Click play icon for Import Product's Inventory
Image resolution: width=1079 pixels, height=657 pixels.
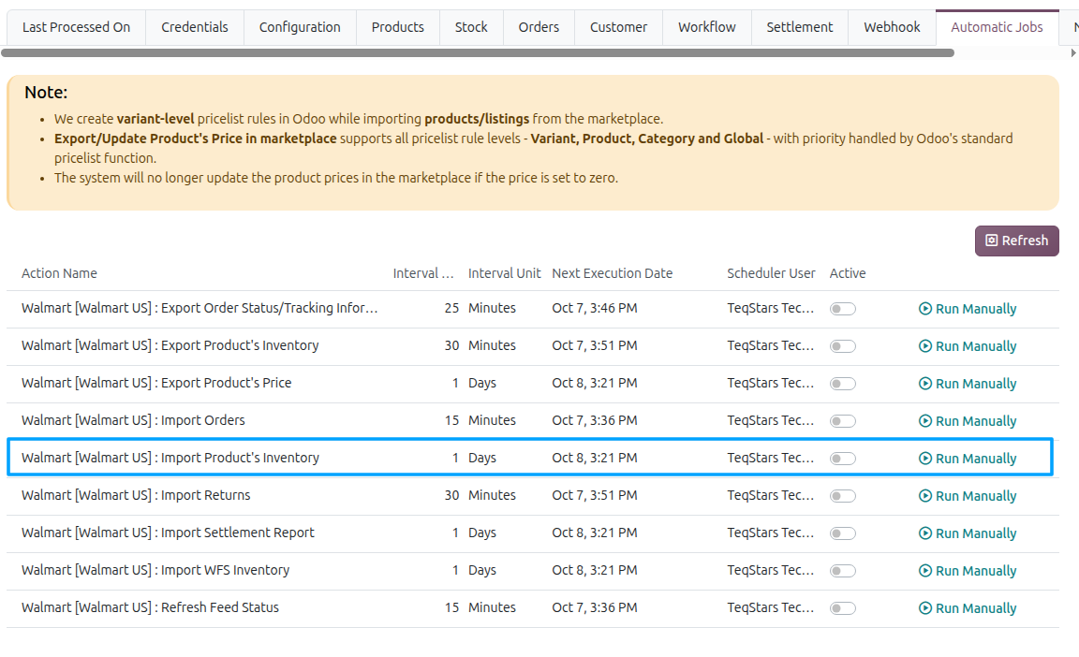coord(925,459)
